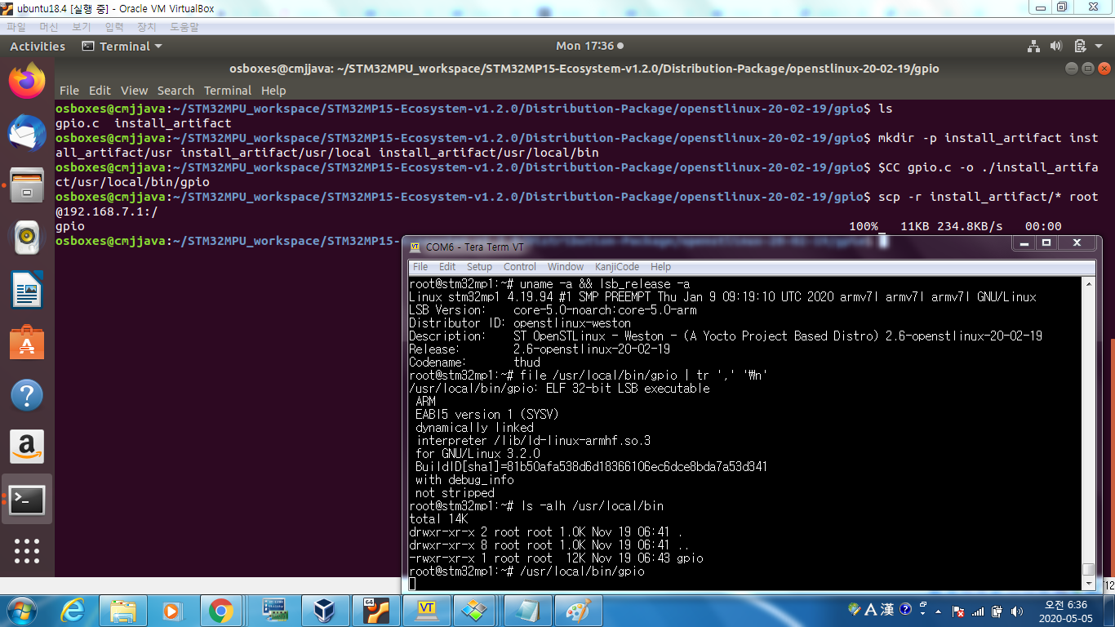Open Windows Explorer from the taskbar
Viewport: 1115px width, 627px height.
[x=123, y=610]
